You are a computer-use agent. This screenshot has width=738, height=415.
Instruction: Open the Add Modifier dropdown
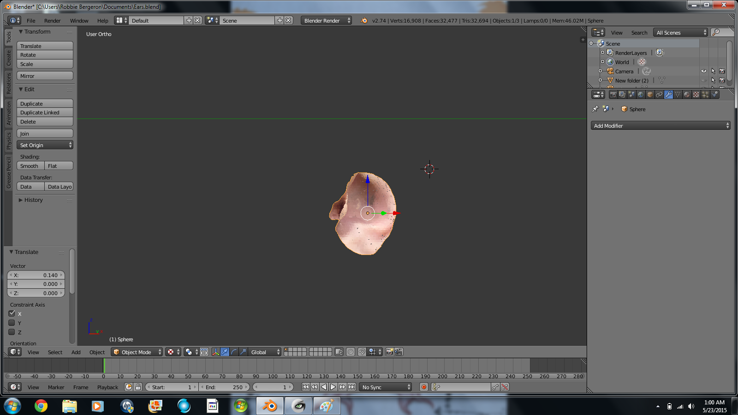[661, 125]
